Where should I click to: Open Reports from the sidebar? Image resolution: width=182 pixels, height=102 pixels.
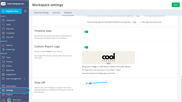(9, 45)
